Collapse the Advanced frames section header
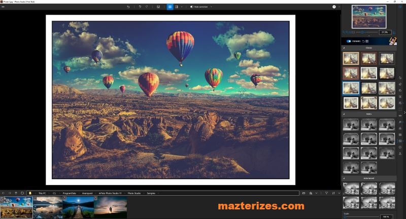 tap(369, 178)
